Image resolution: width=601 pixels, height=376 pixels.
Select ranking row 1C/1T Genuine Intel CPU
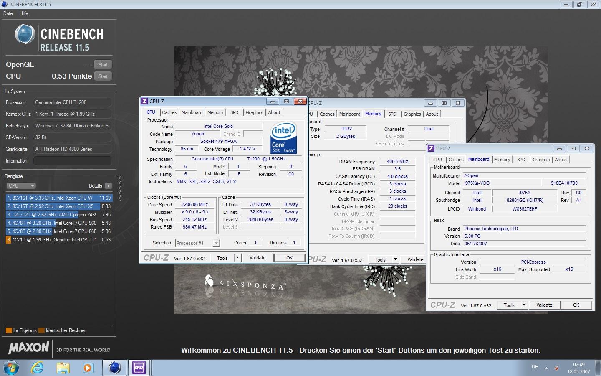pos(59,240)
